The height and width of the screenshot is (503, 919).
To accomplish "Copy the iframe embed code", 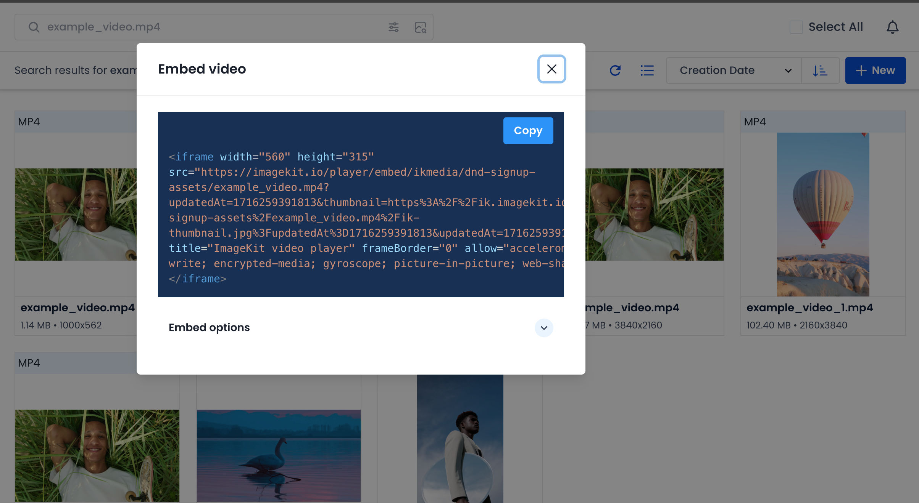I will point(528,131).
